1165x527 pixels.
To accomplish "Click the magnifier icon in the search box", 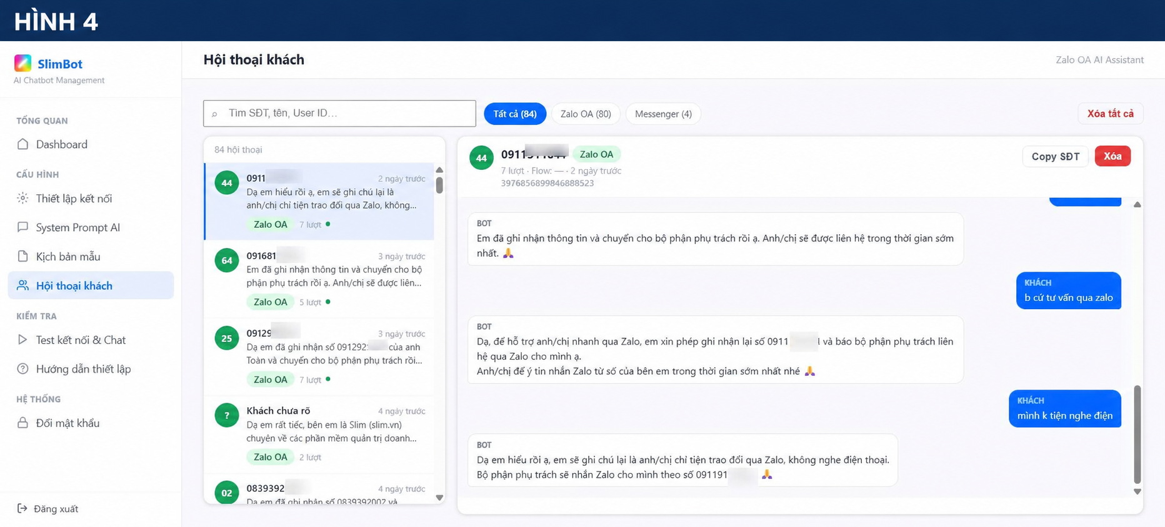I will coord(214,114).
